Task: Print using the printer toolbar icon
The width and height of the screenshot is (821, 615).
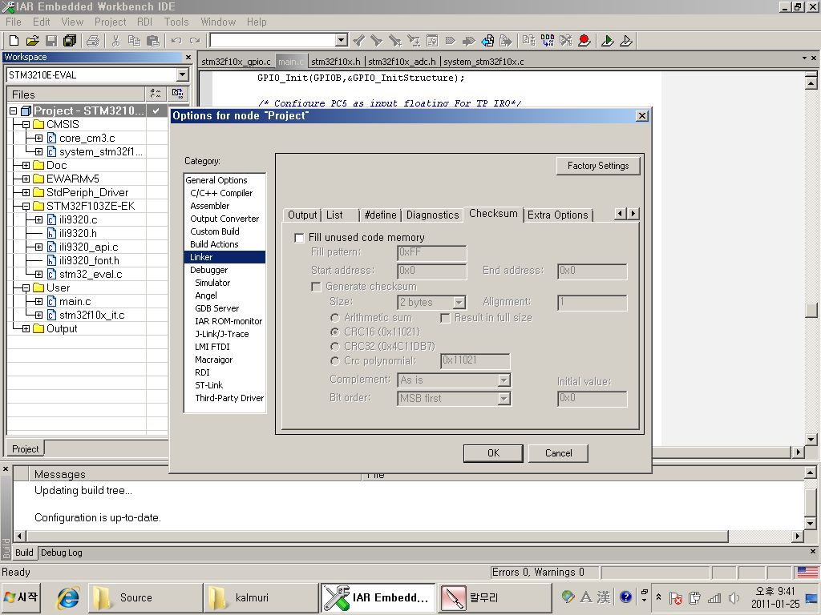Action: click(93, 40)
